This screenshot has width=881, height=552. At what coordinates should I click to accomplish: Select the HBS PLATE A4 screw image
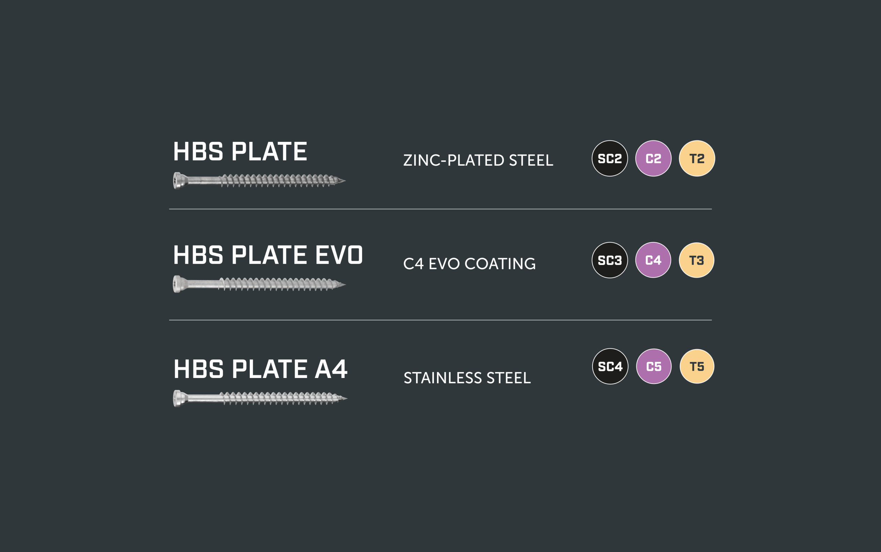(x=259, y=398)
